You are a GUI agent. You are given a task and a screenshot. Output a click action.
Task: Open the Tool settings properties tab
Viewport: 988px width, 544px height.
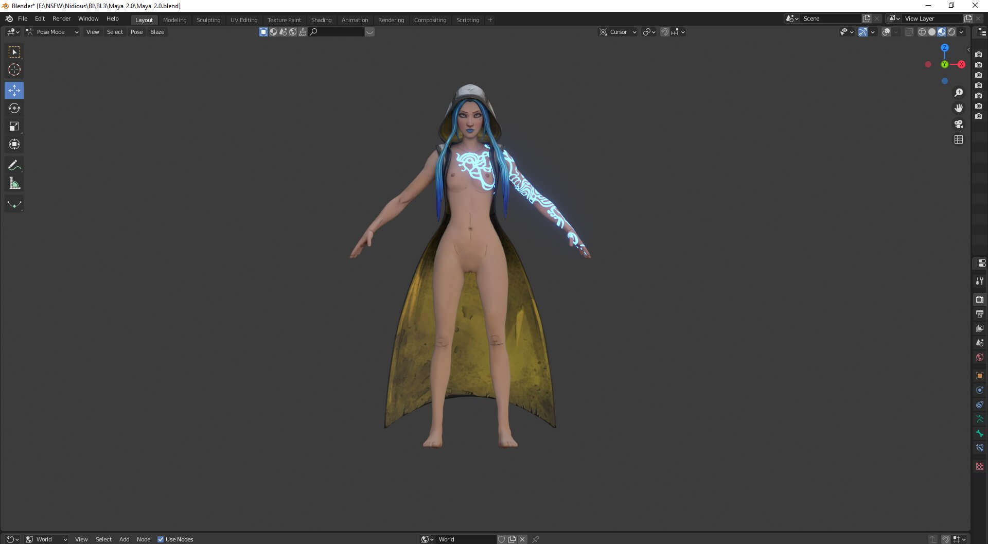pyautogui.click(x=980, y=281)
